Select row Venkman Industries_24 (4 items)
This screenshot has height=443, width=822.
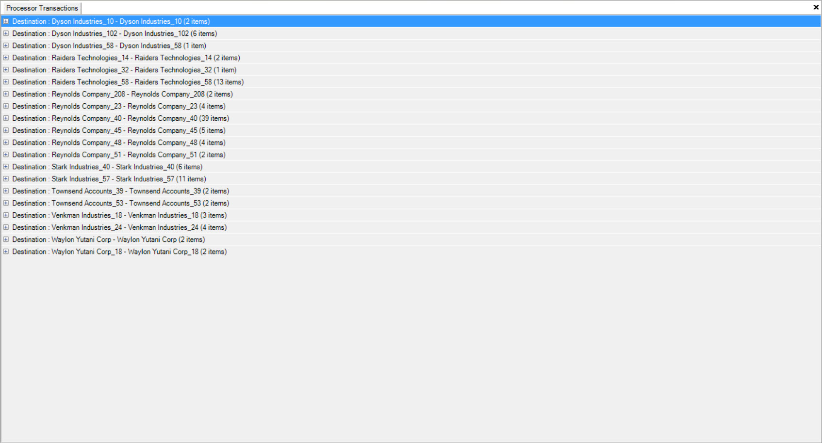pyautogui.click(x=411, y=227)
